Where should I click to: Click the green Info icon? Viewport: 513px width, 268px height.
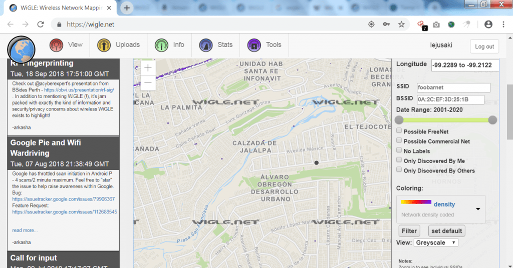161,45
